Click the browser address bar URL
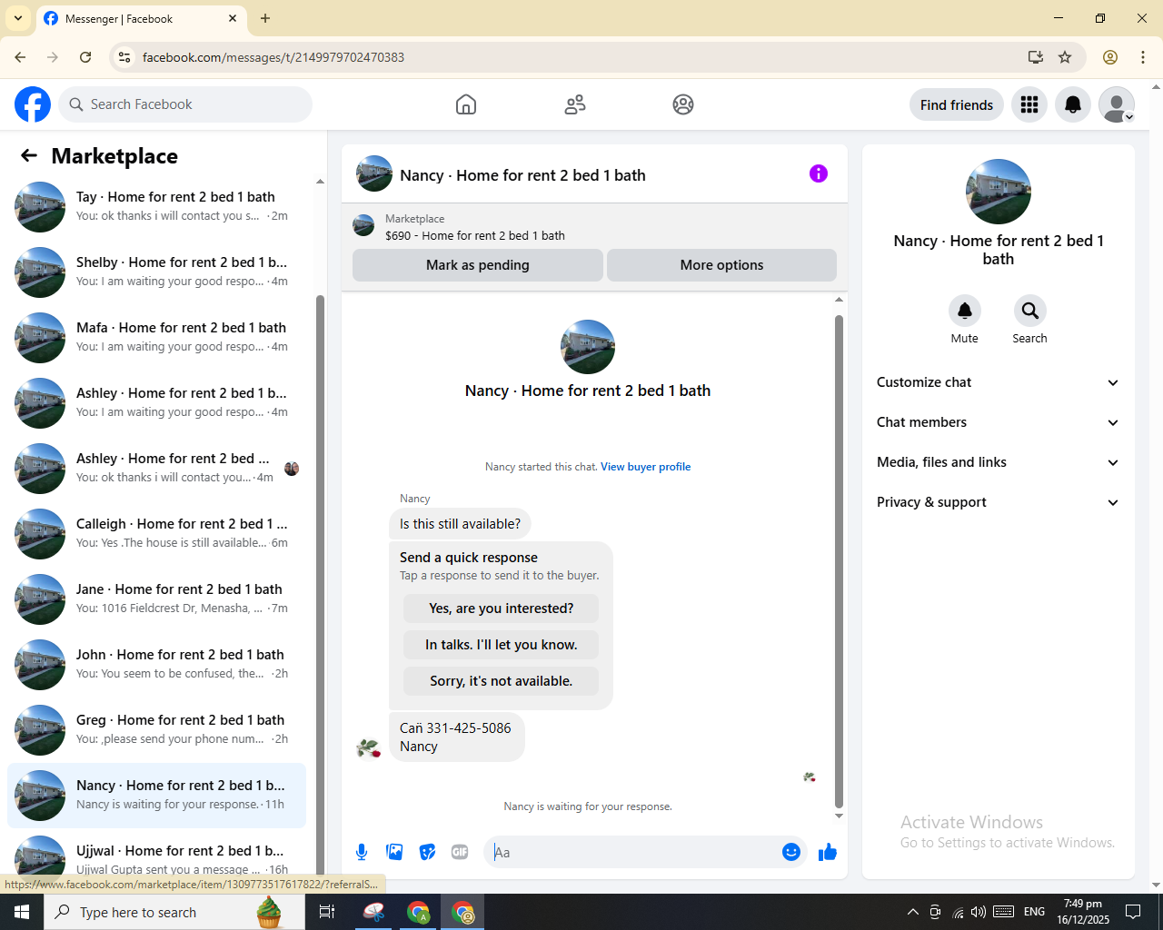Image resolution: width=1163 pixels, height=930 pixels. point(273,57)
